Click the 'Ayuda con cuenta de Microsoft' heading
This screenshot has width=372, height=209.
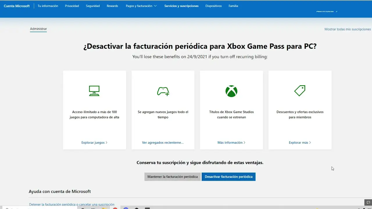[60, 191]
